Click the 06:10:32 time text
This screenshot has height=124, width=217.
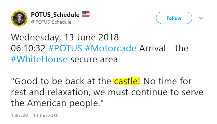click(28, 48)
